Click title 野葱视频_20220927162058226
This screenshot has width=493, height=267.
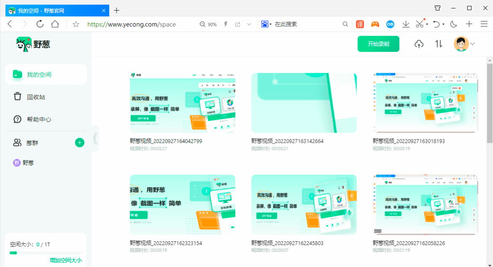409,243
